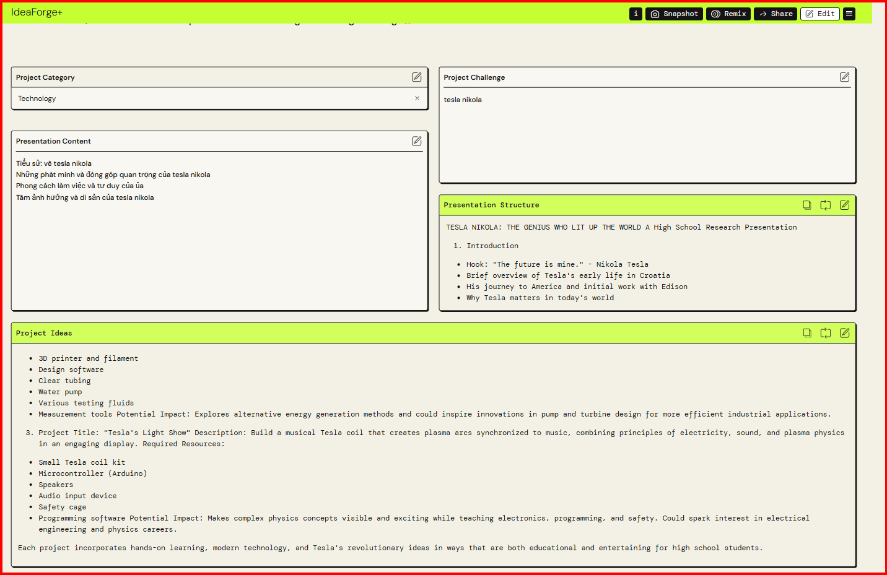Image resolution: width=887 pixels, height=575 pixels.
Task: Click the 'Design software' bullet
Action: [x=71, y=370]
